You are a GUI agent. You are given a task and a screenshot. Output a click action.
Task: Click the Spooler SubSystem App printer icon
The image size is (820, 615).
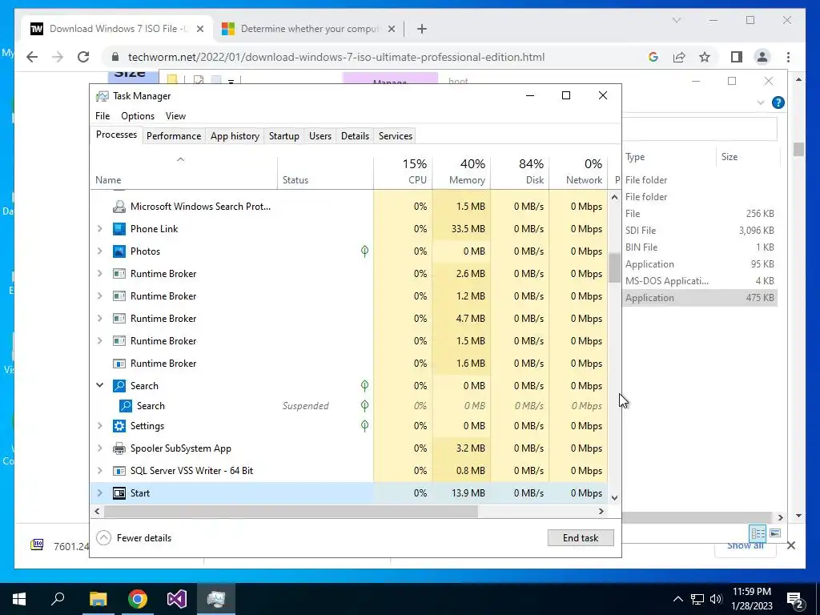pos(119,448)
